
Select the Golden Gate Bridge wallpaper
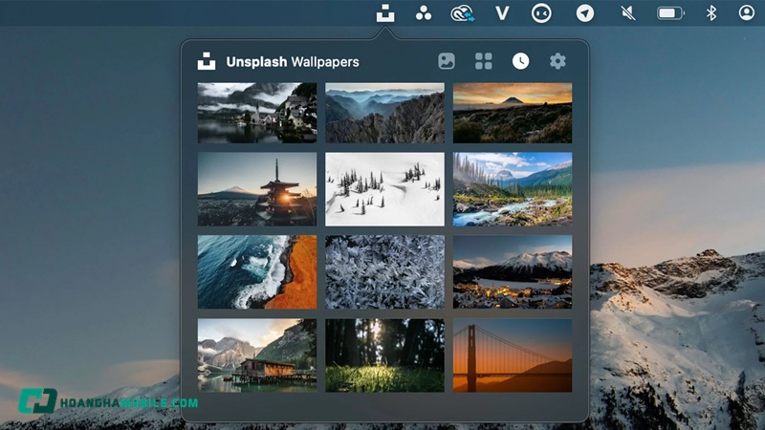coord(512,355)
